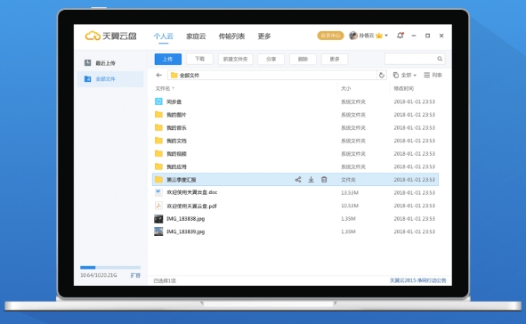Click the 删除 toolbar button

tap(303, 59)
